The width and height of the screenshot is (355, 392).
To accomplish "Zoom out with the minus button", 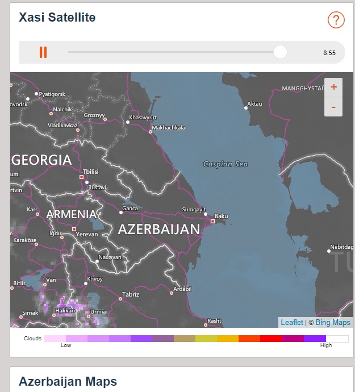I will [x=333, y=107].
